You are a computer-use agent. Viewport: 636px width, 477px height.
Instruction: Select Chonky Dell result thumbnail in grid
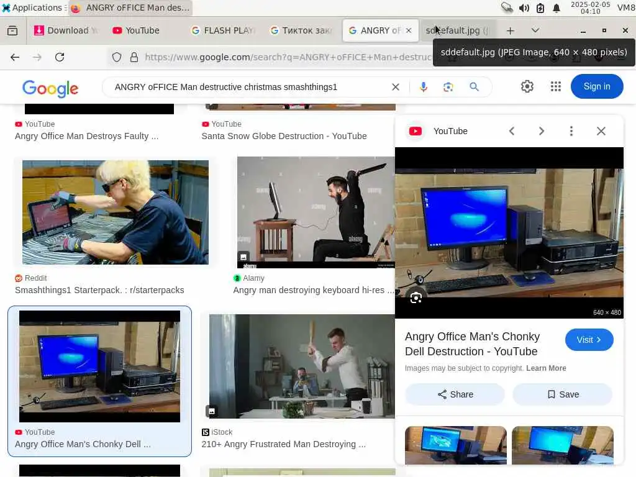(99, 366)
